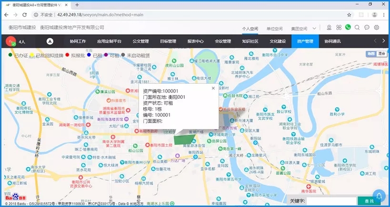This screenshot has height=207, width=390.
Task: Reload the page in the browser
Action: (24, 15)
